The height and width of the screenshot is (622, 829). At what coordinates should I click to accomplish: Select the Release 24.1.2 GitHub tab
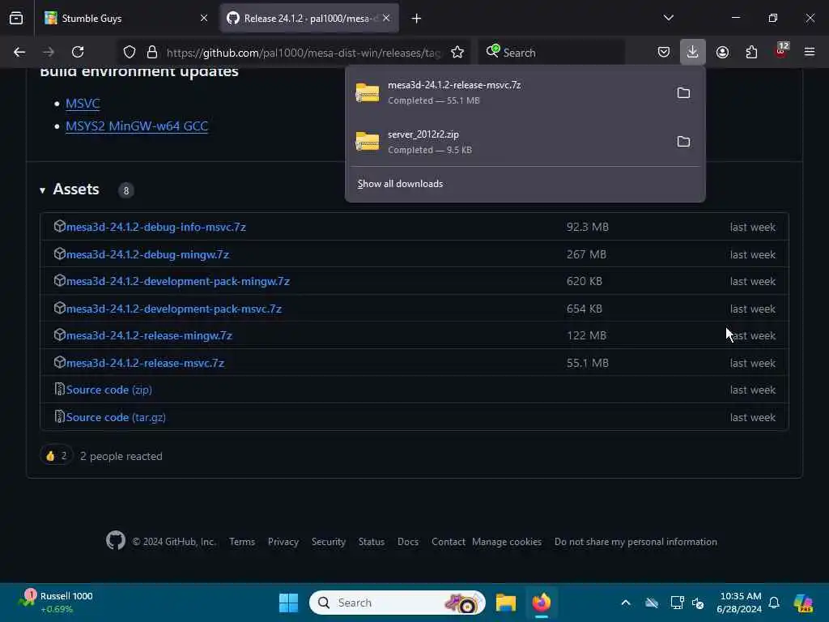309,18
